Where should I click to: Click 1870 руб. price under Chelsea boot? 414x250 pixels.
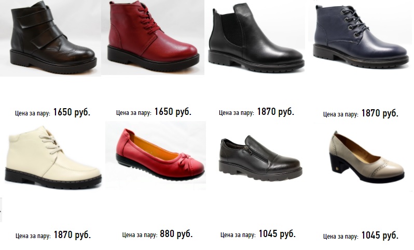(x=275, y=112)
